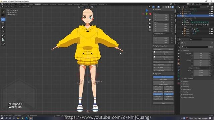The width and height of the screenshot is (214, 120).
Task: Toggle the Leg.L (IK) rig layer
Action: click(x=158, y=94)
